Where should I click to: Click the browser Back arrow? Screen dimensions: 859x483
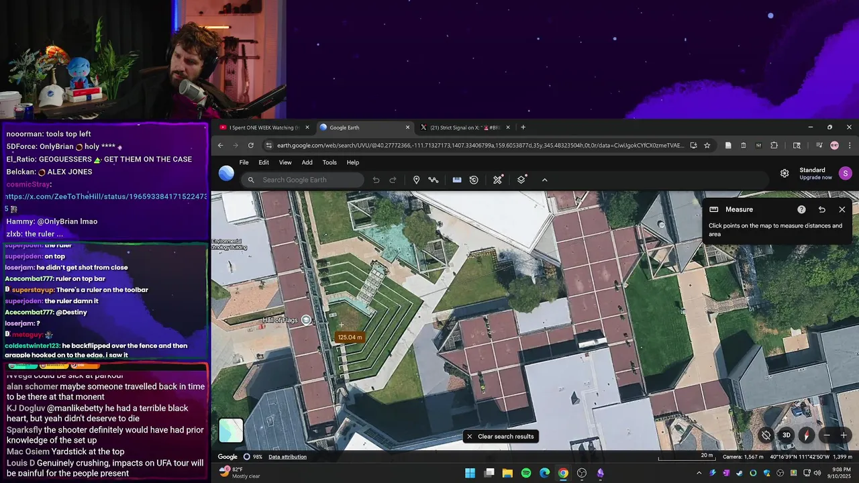click(220, 145)
